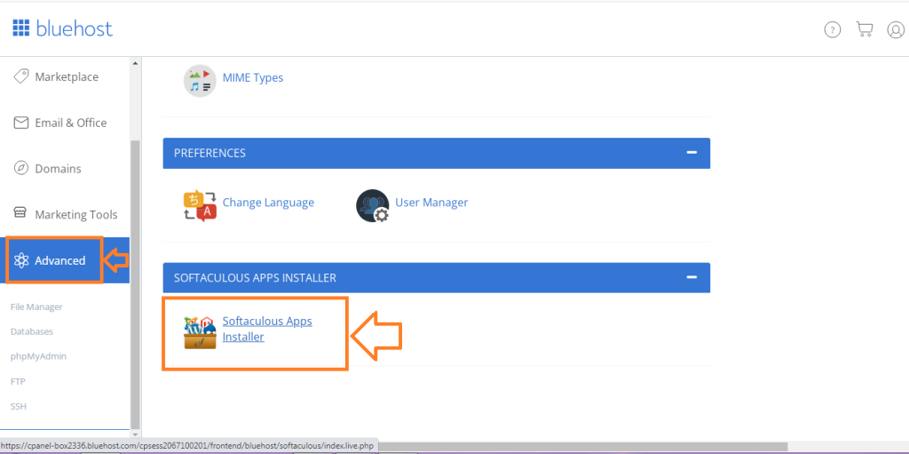The width and height of the screenshot is (909, 454).
Task: Click the User Manager gear icon
Action: pyautogui.click(x=373, y=205)
